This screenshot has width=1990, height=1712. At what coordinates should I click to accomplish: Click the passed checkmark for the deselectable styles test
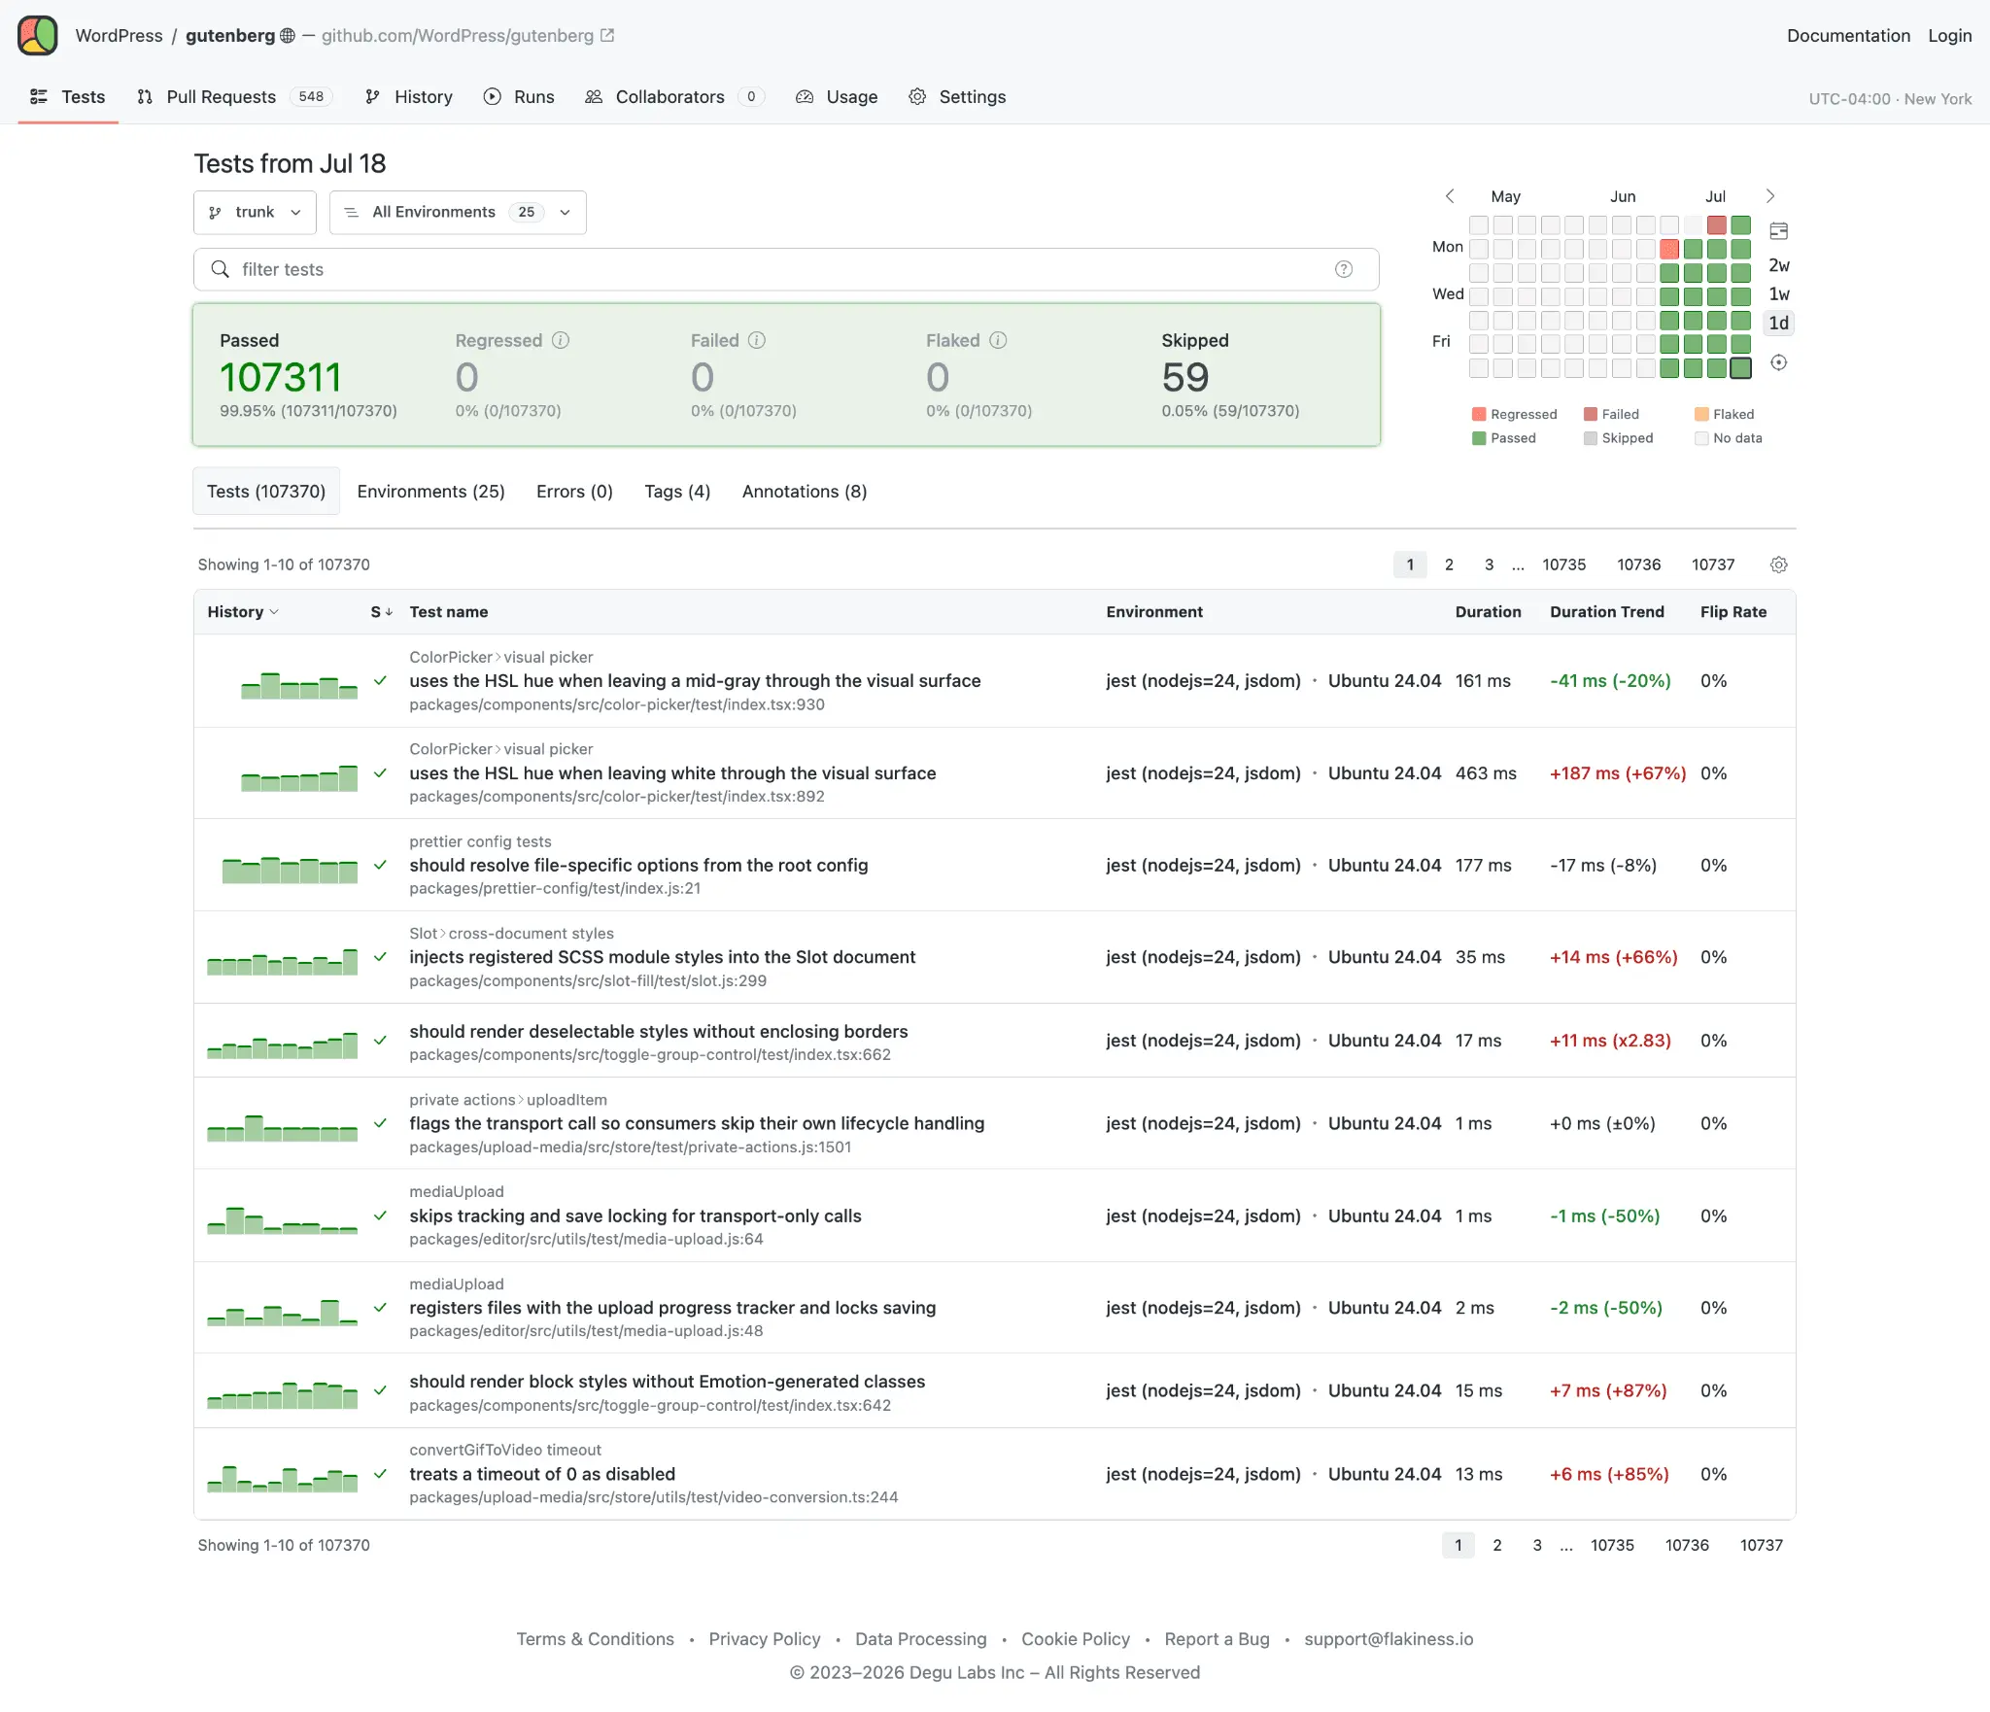pos(381,1041)
